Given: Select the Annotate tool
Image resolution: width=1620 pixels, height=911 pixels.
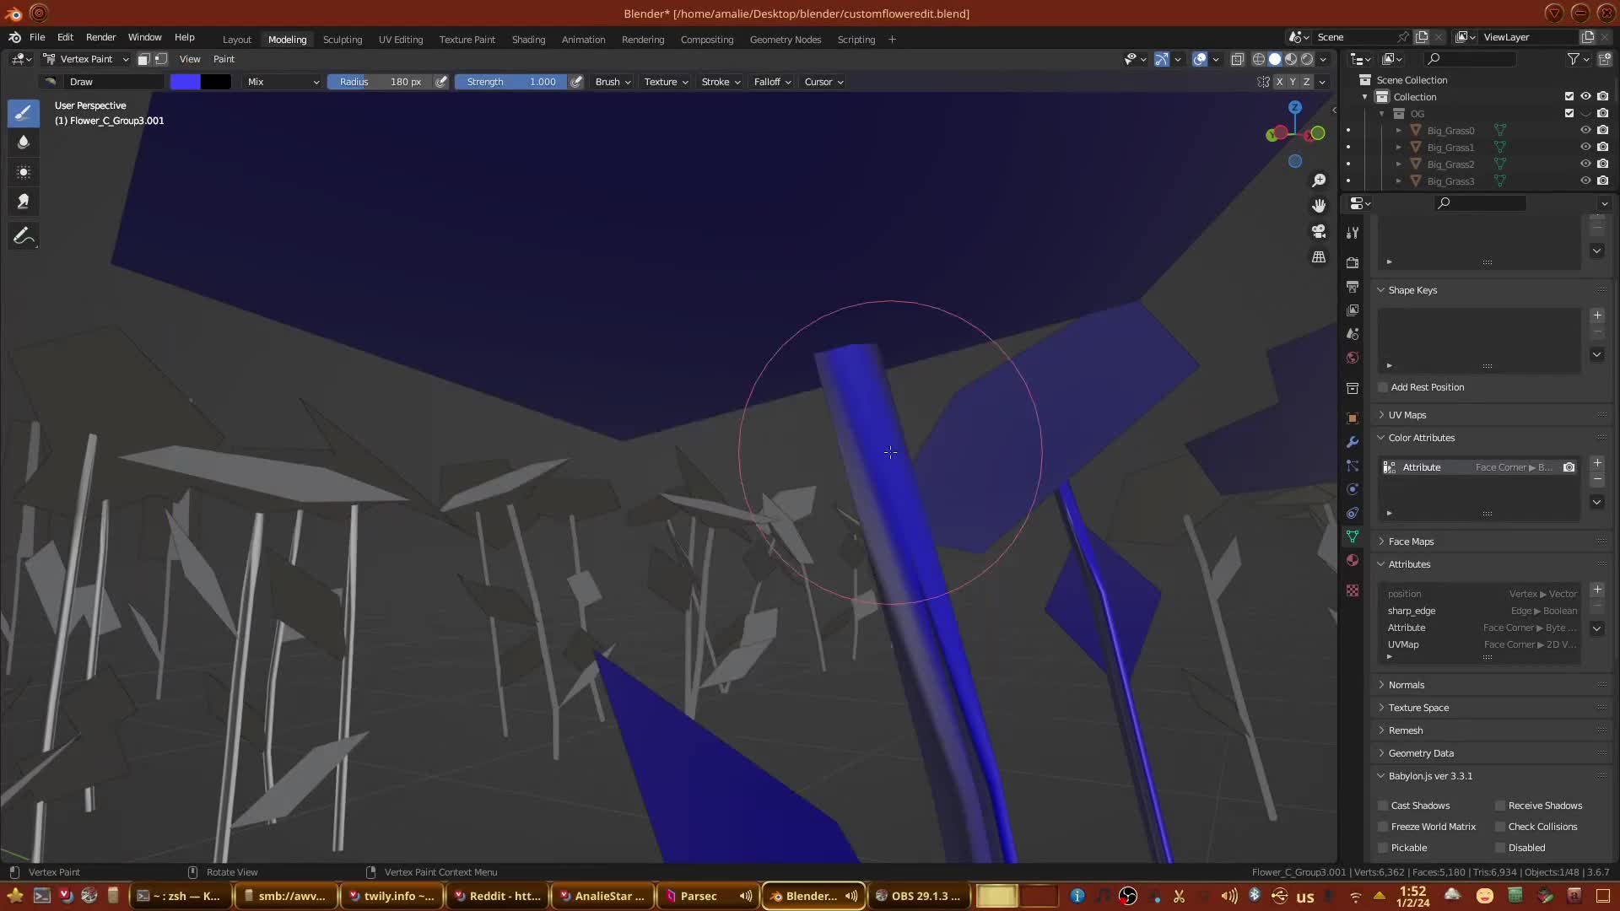Looking at the screenshot, I should 24,237.
